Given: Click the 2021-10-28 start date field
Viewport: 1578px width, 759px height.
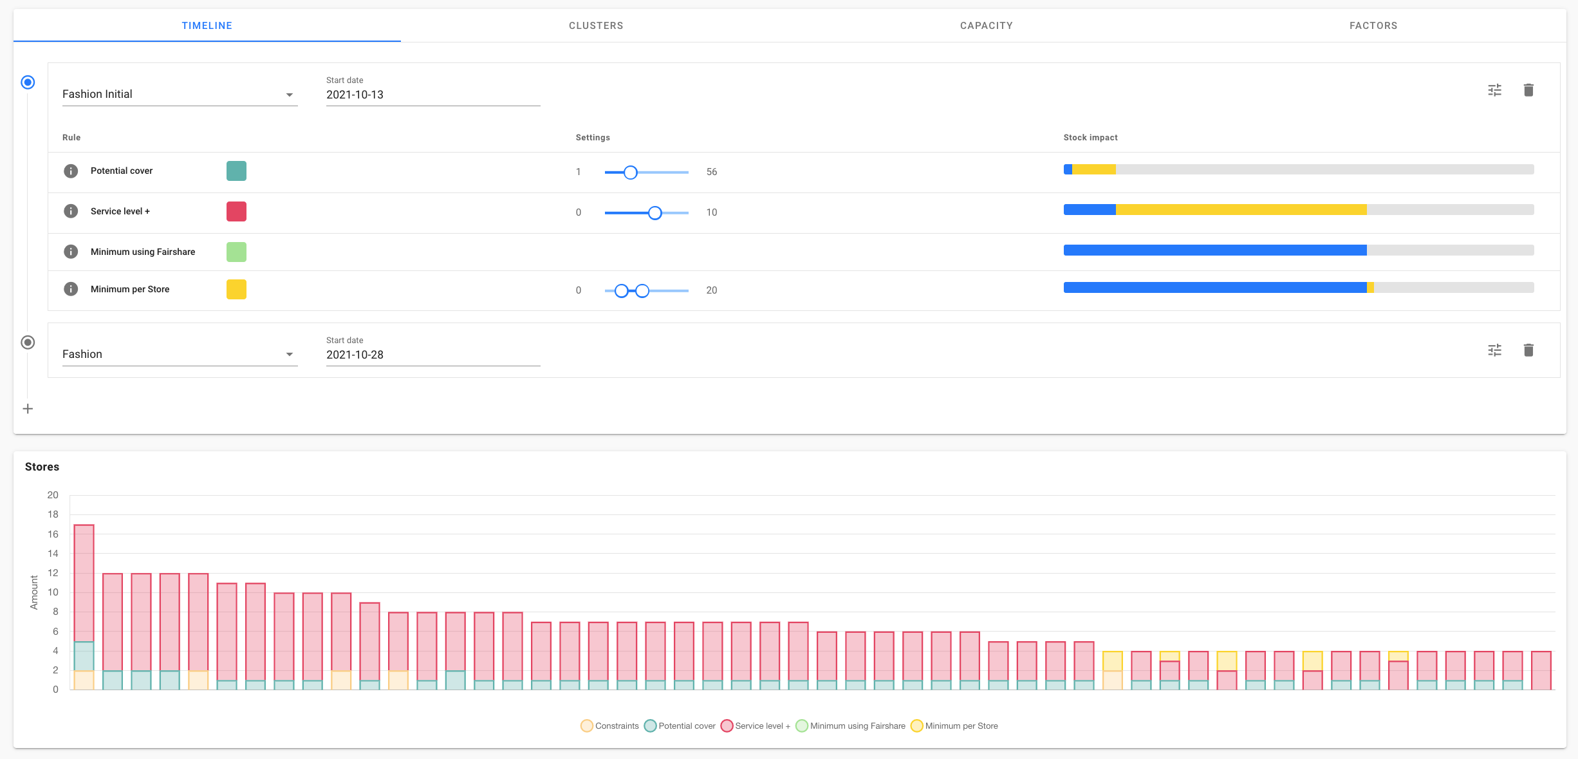Looking at the screenshot, I should pyautogui.click(x=432, y=355).
